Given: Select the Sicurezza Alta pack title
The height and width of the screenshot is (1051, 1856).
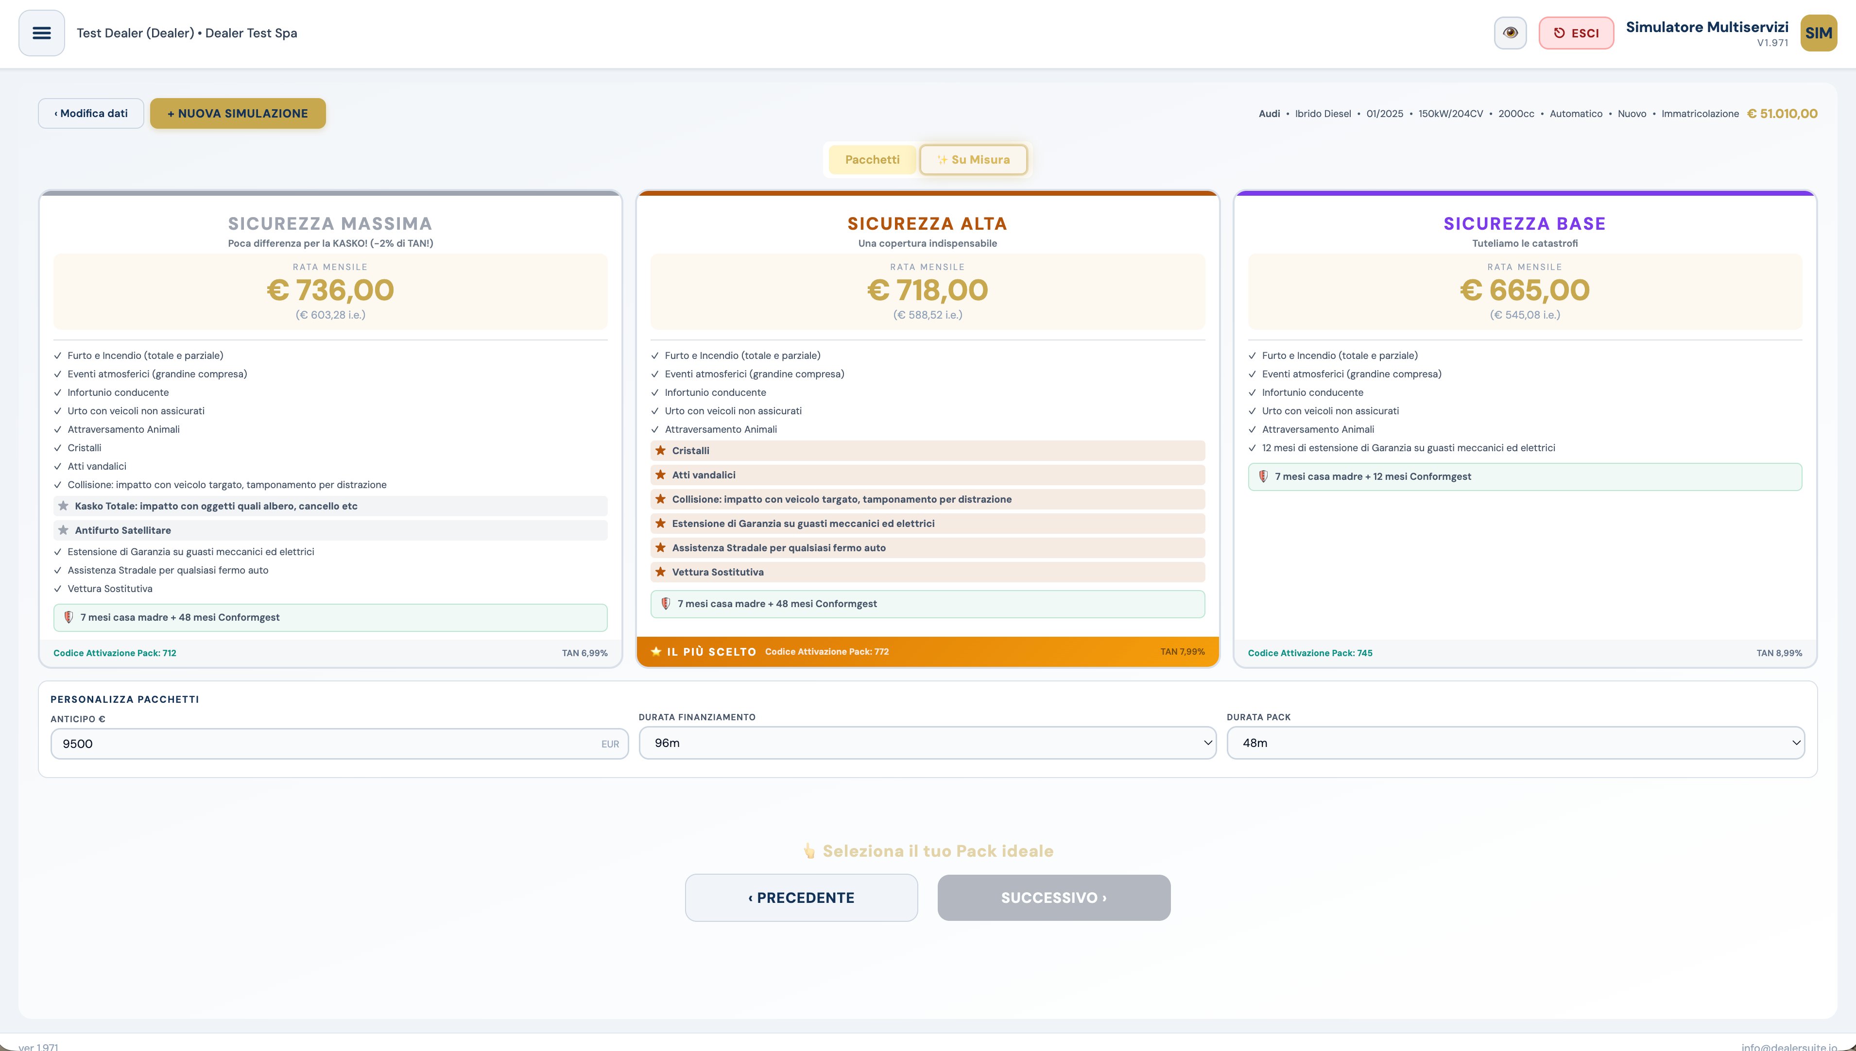Looking at the screenshot, I should 928,224.
